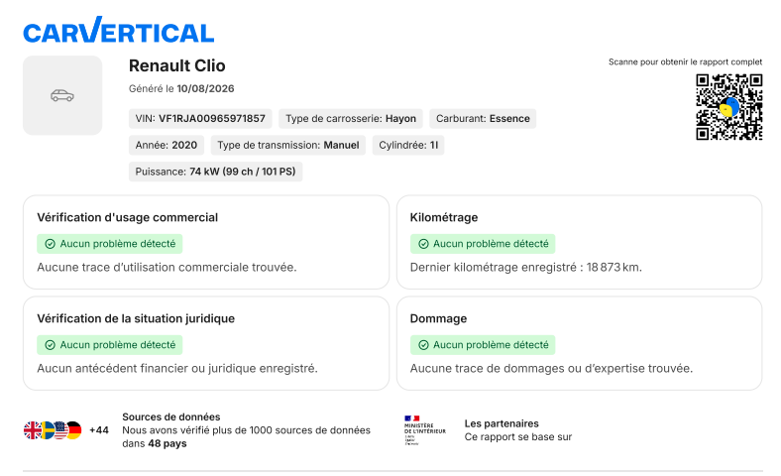Click the Kilométrage heading
781x476 pixels.
[x=444, y=217]
